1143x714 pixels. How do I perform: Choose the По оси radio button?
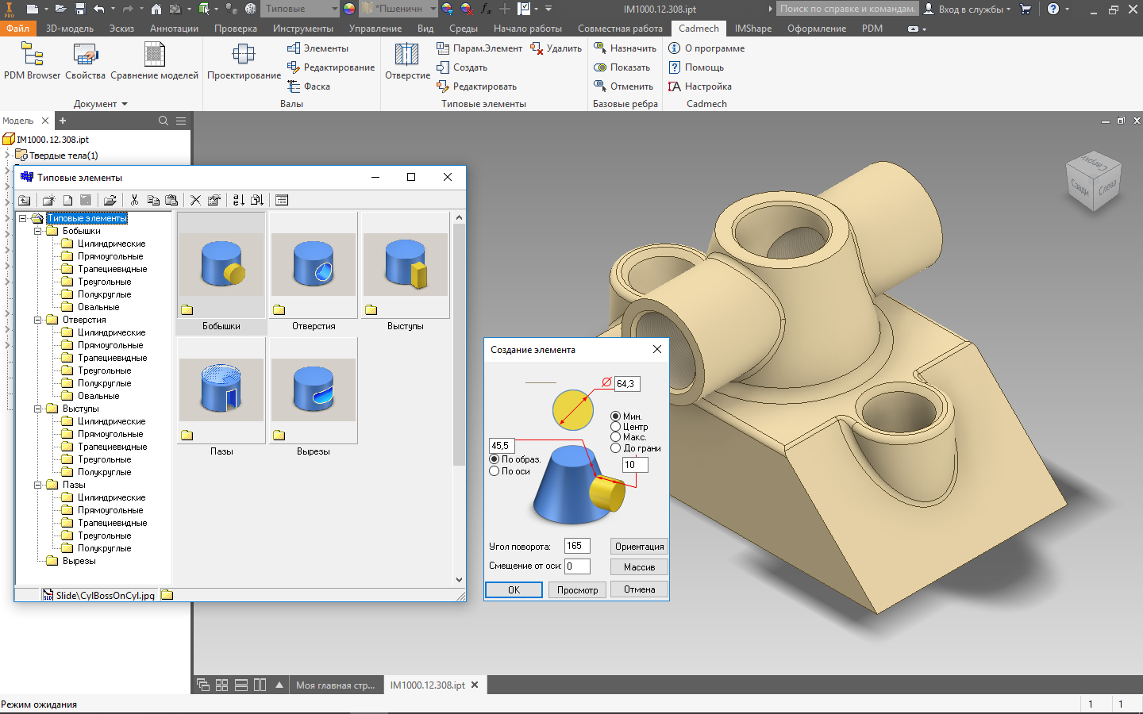(495, 471)
